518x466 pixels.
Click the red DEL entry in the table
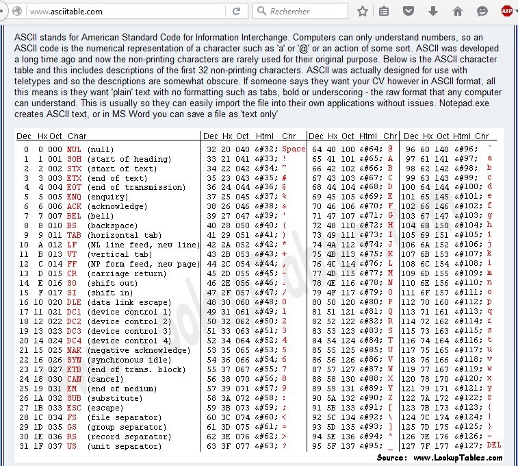click(x=493, y=445)
